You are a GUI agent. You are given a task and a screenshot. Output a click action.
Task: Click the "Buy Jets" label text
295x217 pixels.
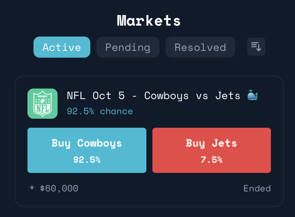[211, 143]
